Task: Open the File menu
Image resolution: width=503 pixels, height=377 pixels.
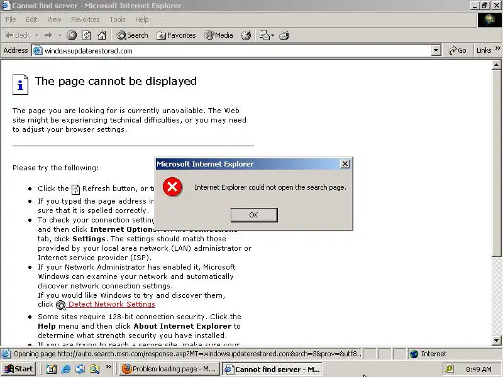Action: point(11,19)
